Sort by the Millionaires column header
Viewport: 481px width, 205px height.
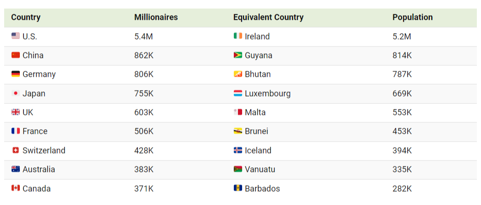tap(156, 17)
